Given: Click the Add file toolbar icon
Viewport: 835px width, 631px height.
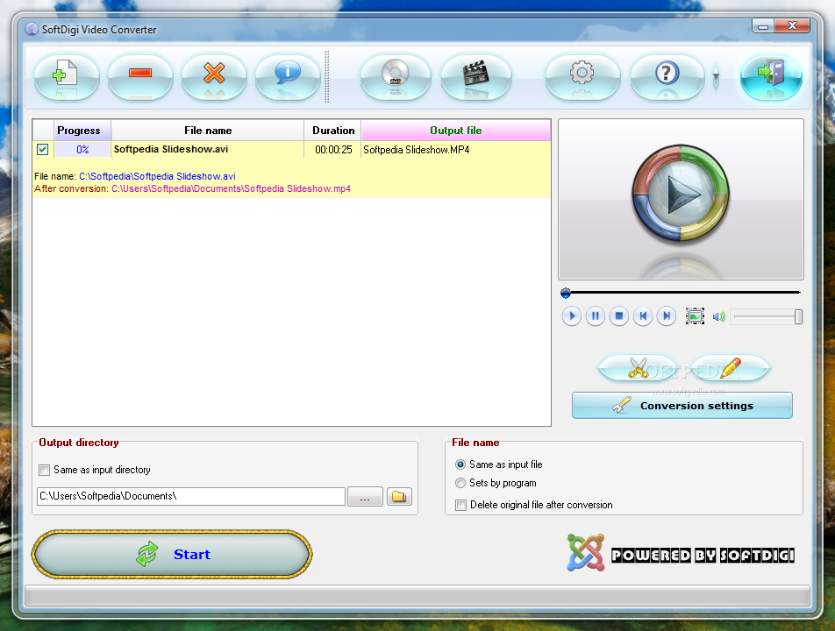Looking at the screenshot, I should click(67, 76).
